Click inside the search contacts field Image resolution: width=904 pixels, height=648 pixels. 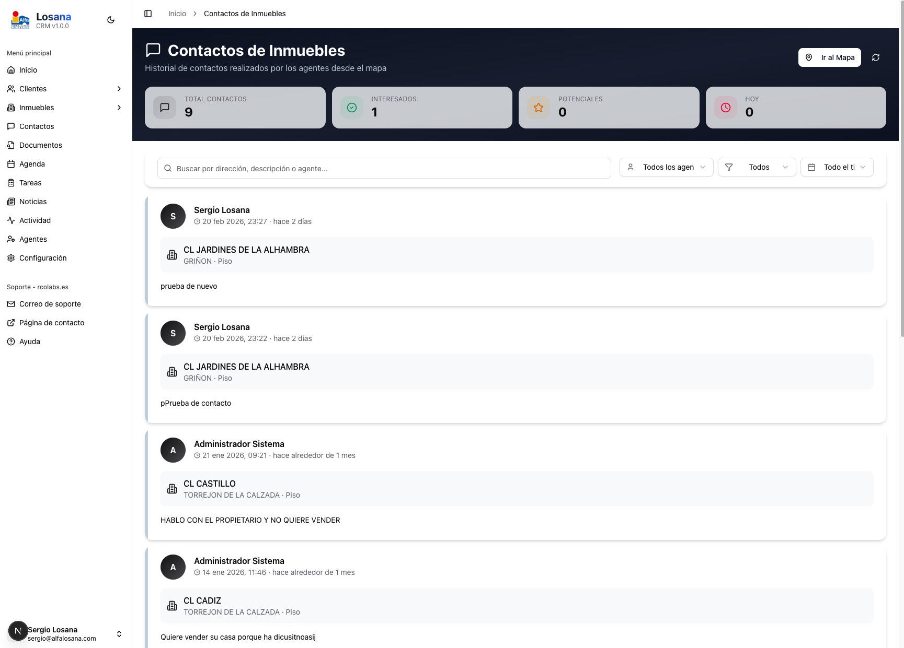[384, 168]
